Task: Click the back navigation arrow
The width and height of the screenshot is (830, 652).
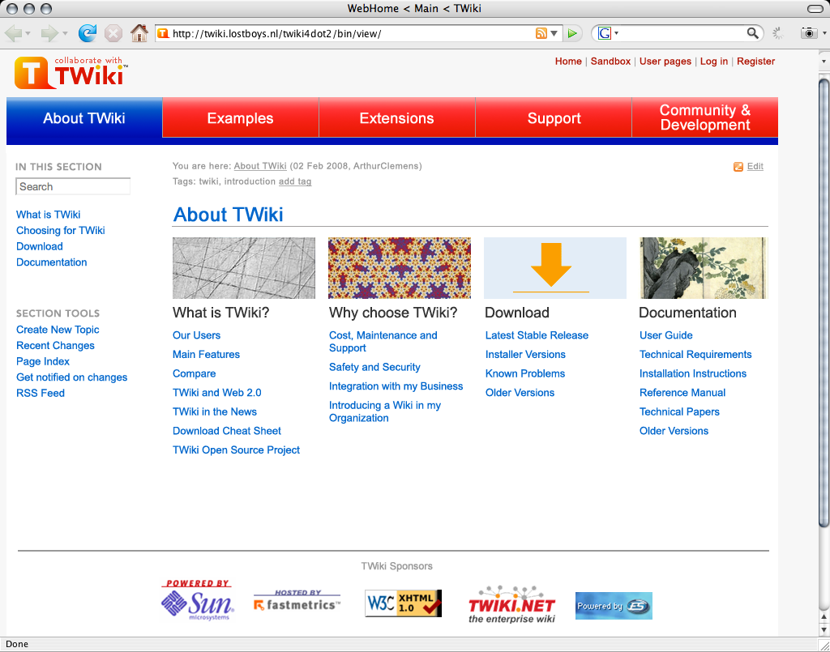Action: pos(14,33)
